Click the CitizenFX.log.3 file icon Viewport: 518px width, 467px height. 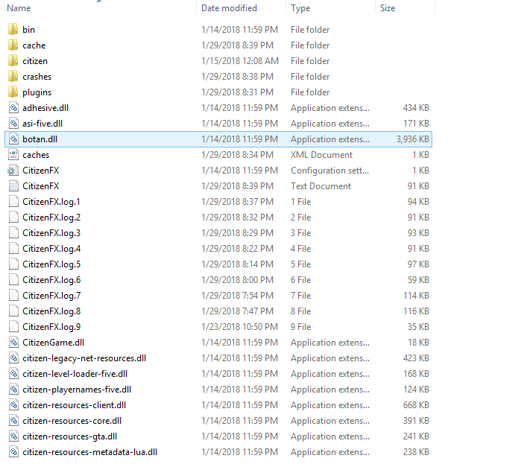(13, 233)
